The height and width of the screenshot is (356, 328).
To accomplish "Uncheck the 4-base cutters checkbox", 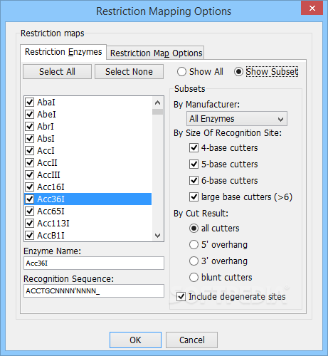I will 194,148.
